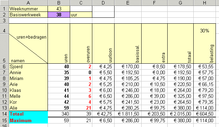Click the rotated 'overuren' column heading
Image resolution: width=219 pixels, height=127 pixels.
pyautogui.click(x=88, y=54)
